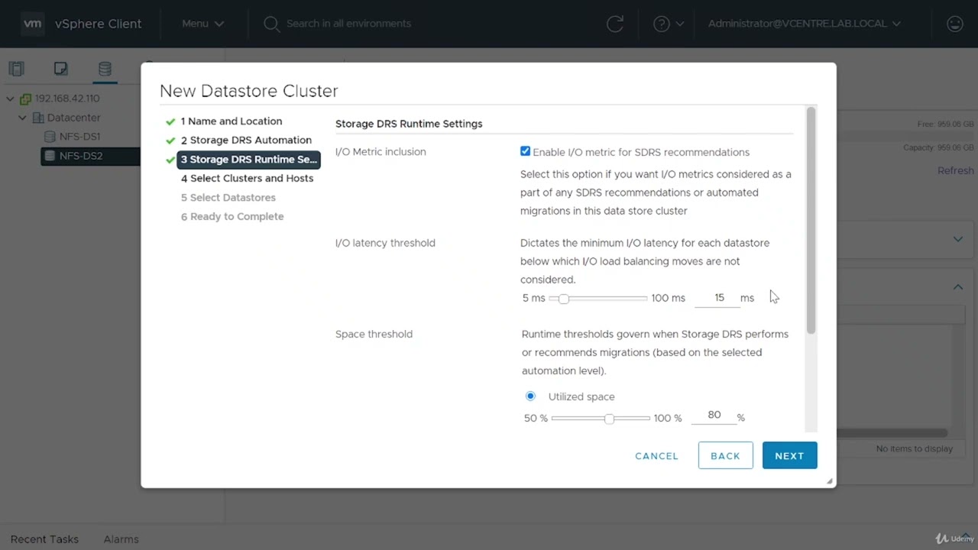Image resolution: width=978 pixels, height=550 pixels.
Task: Click the NFS-DS2 datastore icon
Action: 50,156
